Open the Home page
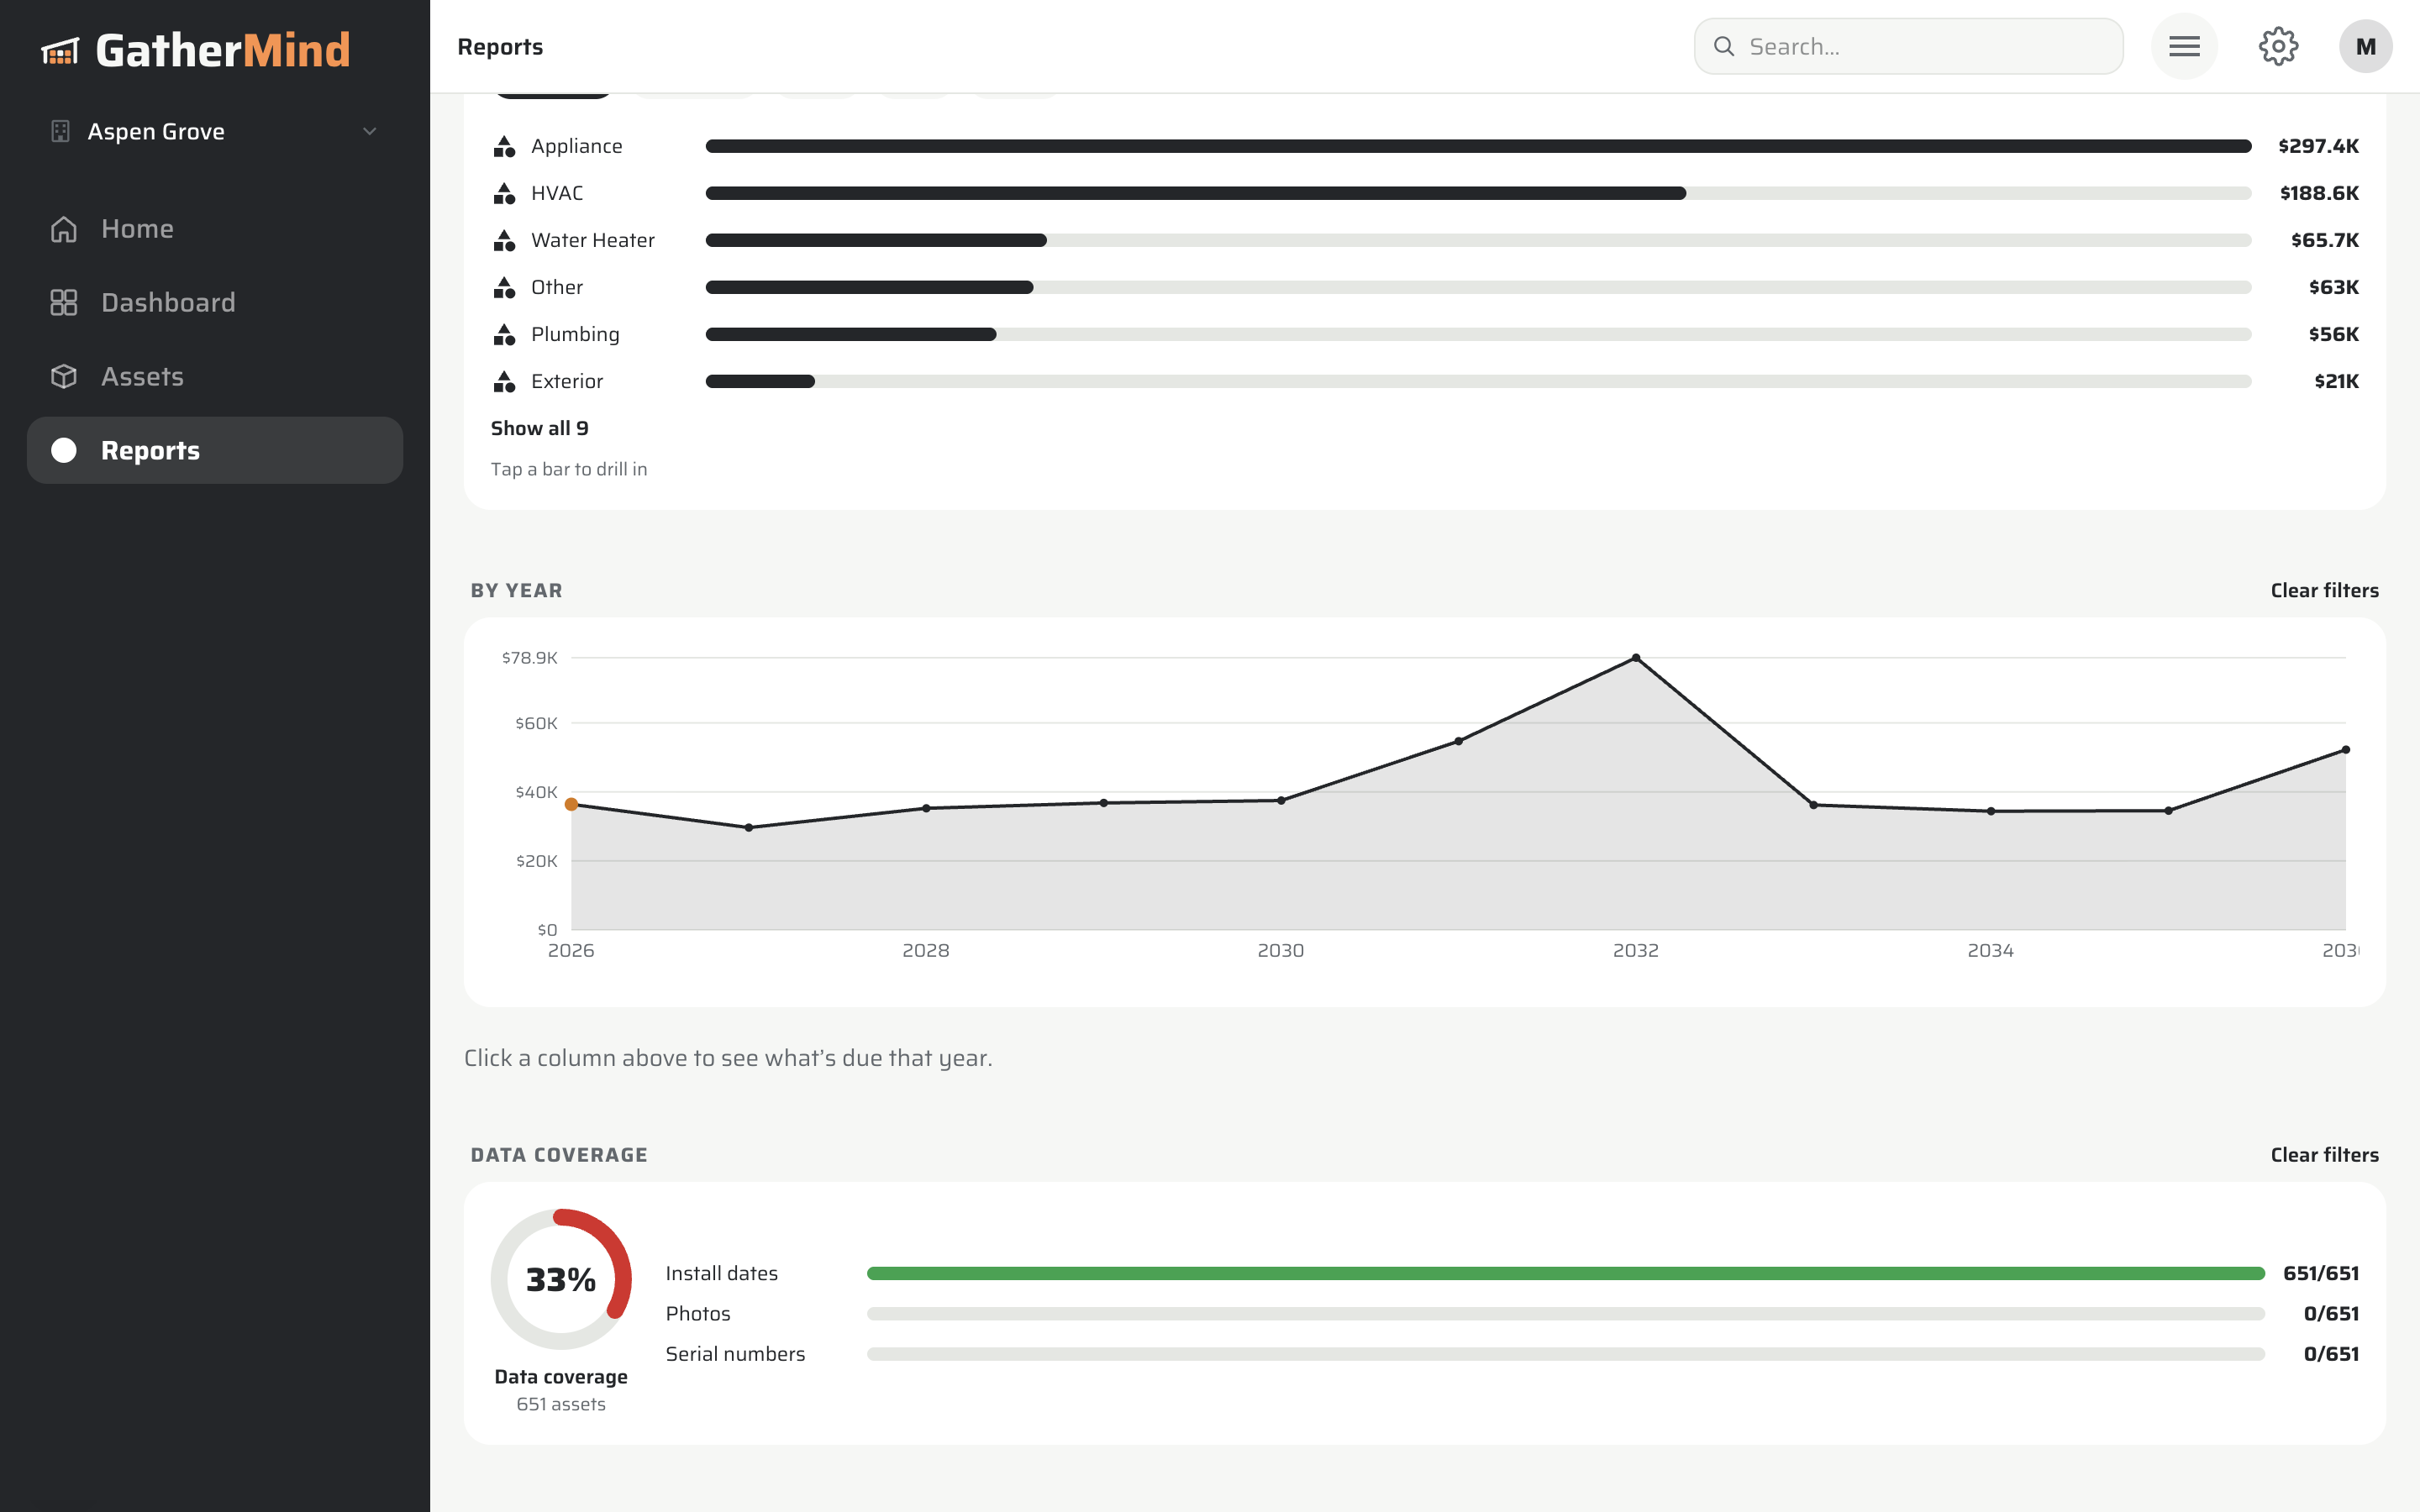Screen dimensions: 2420x1512 point(215,229)
